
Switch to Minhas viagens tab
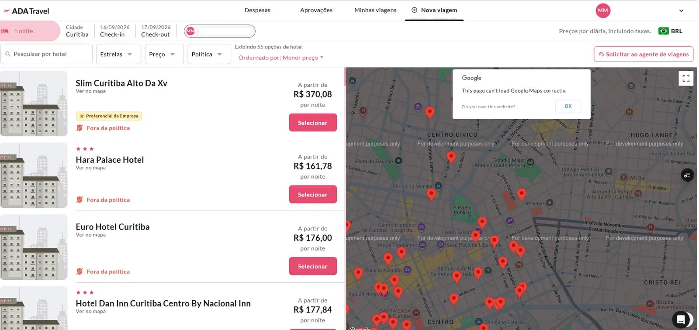(375, 10)
